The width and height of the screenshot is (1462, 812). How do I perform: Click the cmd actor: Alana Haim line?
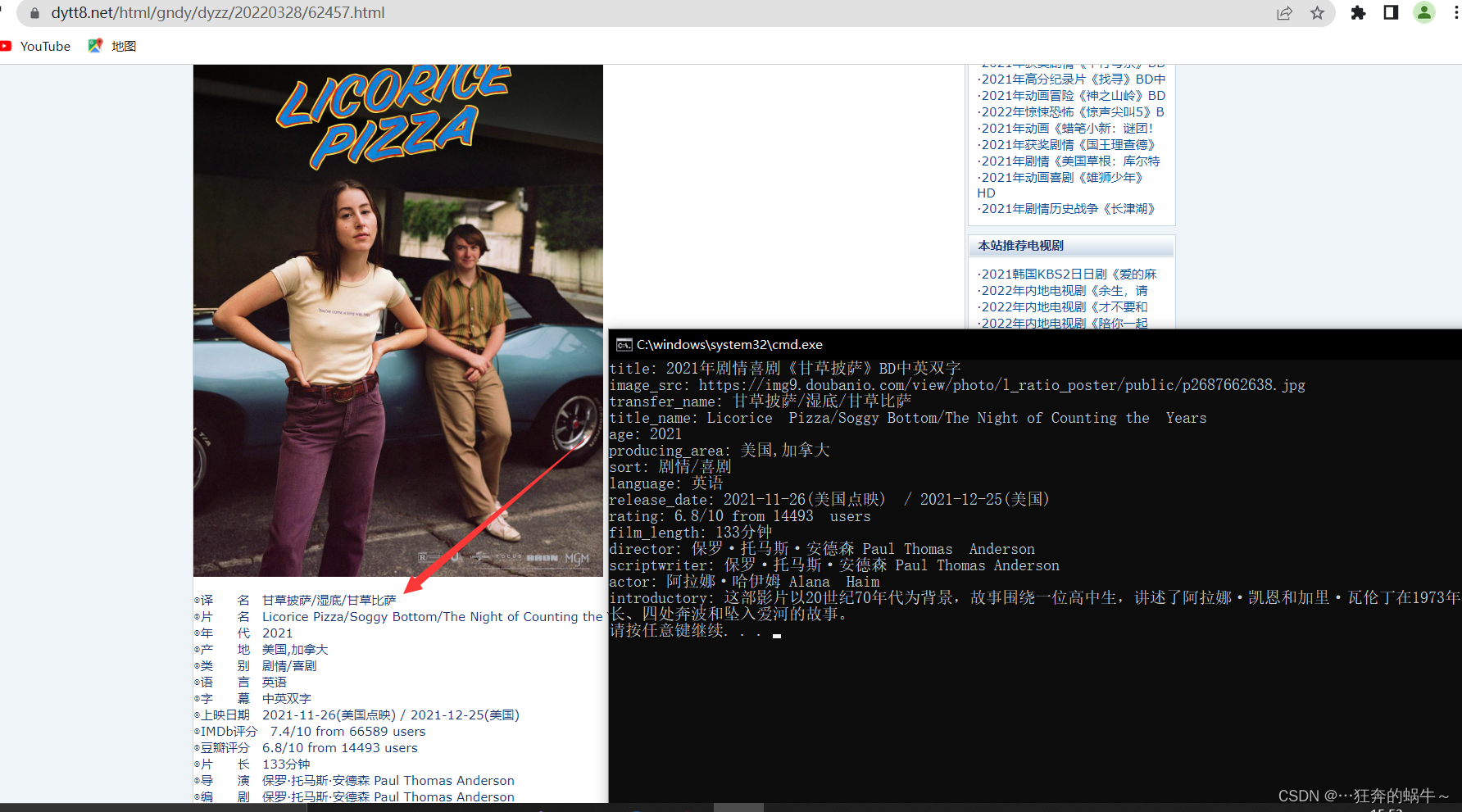[x=744, y=582]
